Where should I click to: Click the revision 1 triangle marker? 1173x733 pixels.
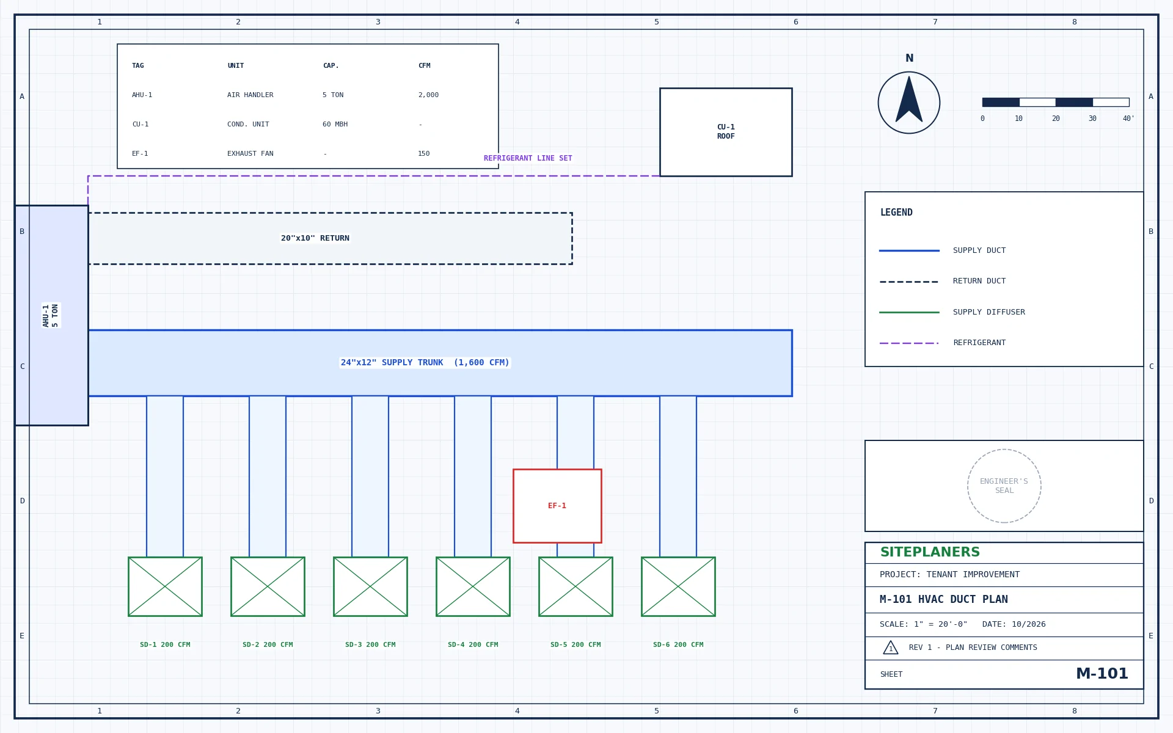891,647
